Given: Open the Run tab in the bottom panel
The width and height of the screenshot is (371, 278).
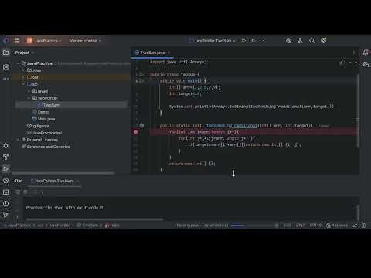Looking at the screenshot, I should click(19, 181).
